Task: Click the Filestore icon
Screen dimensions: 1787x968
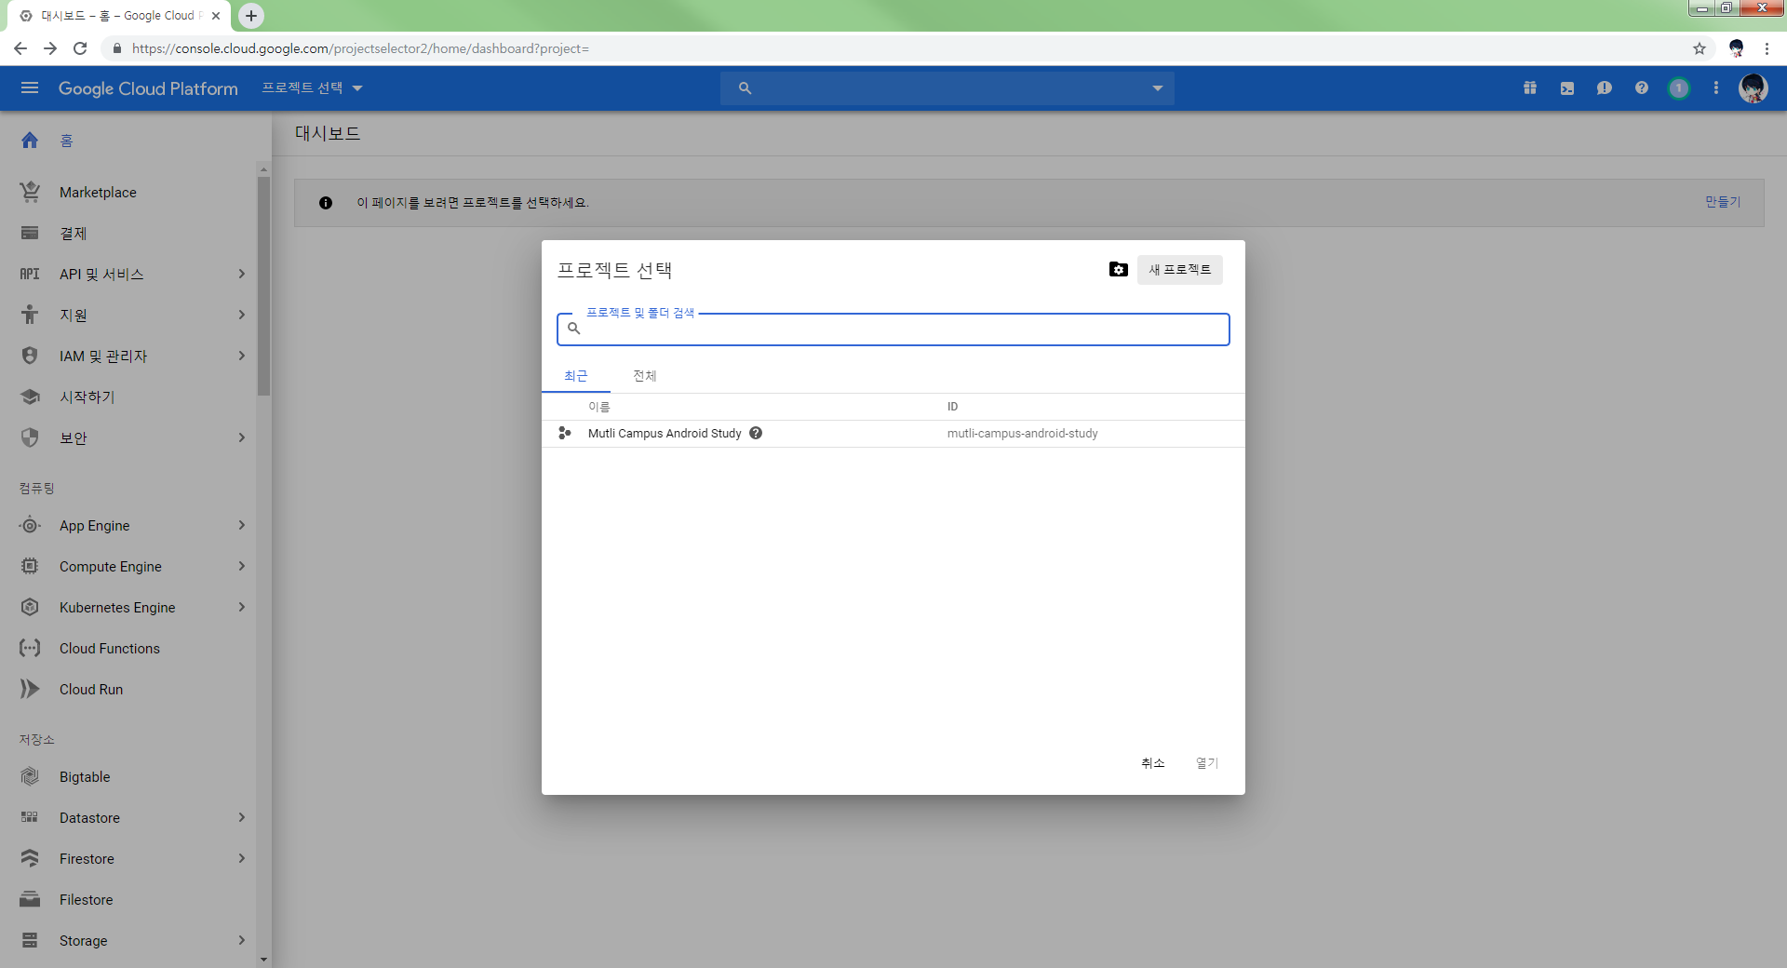Action: tap(30, 899)
